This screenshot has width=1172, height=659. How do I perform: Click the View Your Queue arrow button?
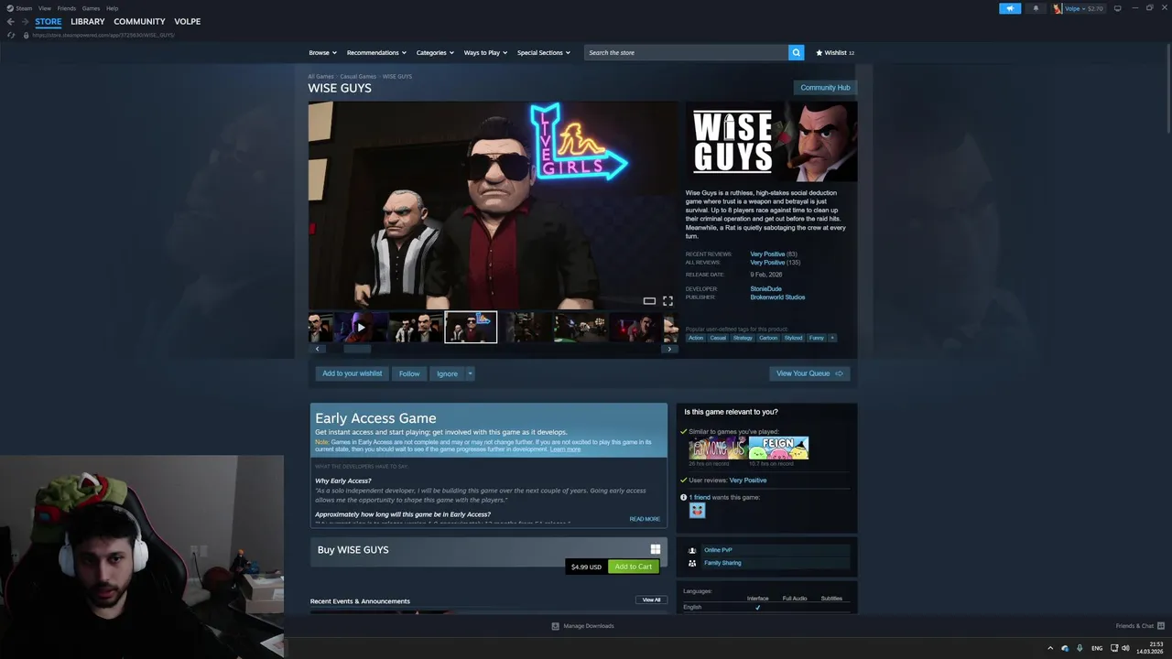tap(809, 373)
